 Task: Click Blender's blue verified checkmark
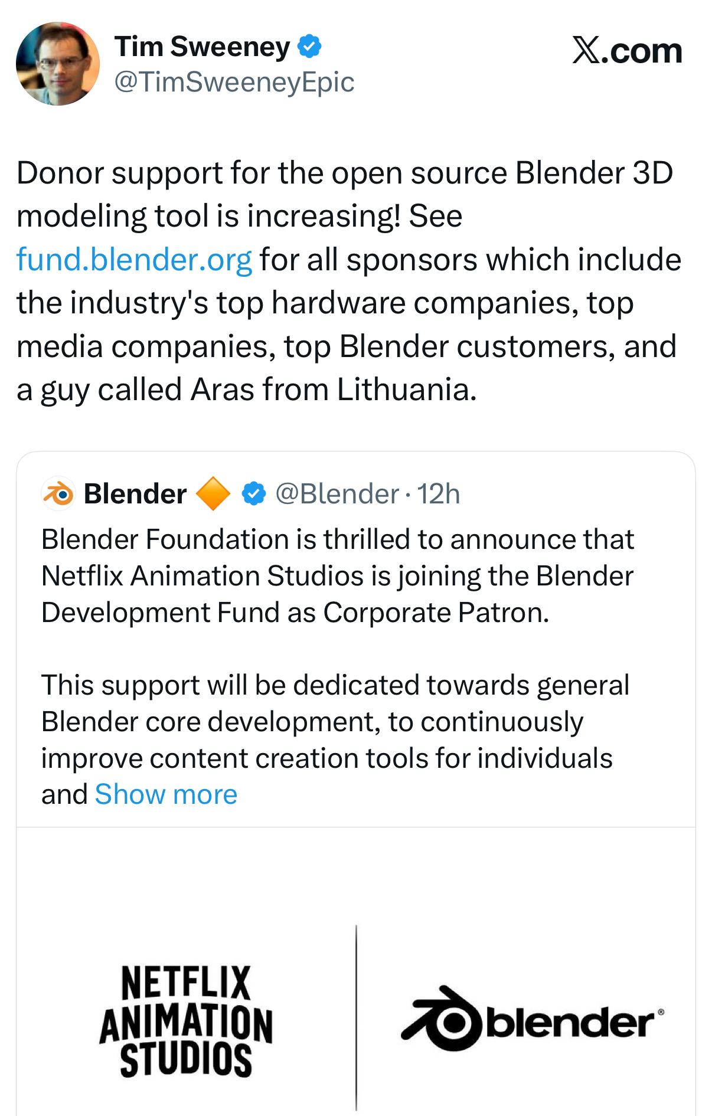pos(254,493)
